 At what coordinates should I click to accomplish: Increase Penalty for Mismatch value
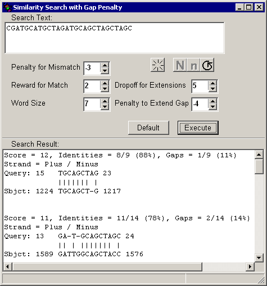pos(105,65)
